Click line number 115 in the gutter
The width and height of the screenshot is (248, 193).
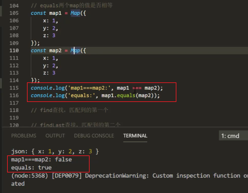[x=14, y=88]
